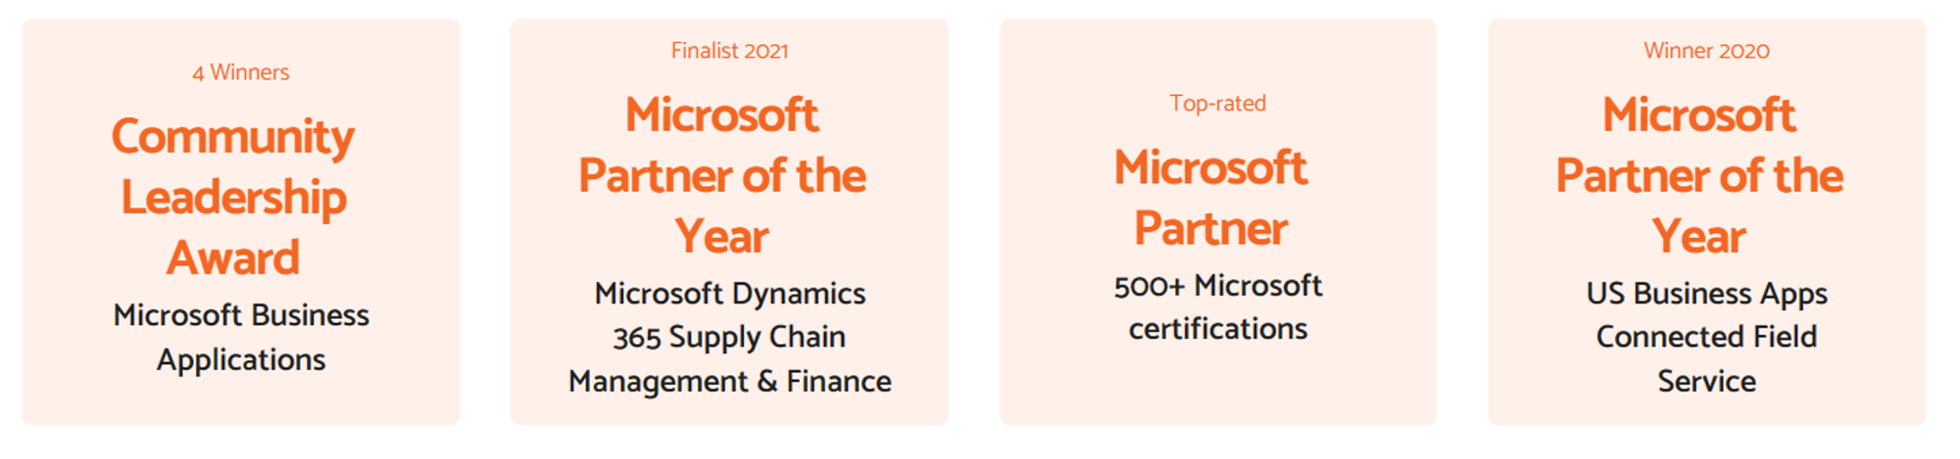Click 'Microsoft Dynamics 365 Supply Chain' text
Screen dimensions: 1960x459
coord(729,315)
